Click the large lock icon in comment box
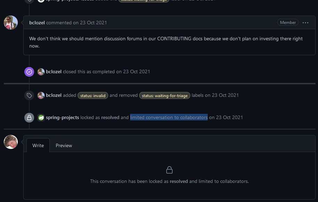The width and height of the screenshot is (318, 202). coord(169,170)
